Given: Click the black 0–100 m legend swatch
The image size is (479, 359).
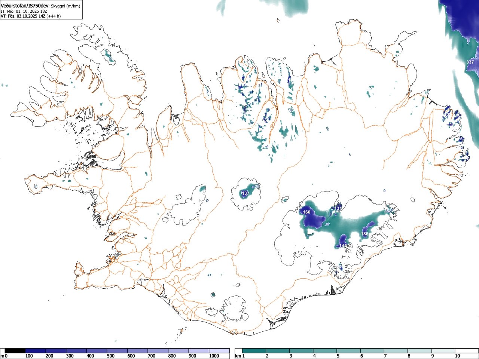Looking at the screenshot, I should (x=15, y=351).
